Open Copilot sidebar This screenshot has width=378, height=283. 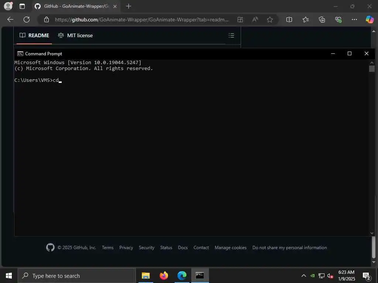(370, 20)
